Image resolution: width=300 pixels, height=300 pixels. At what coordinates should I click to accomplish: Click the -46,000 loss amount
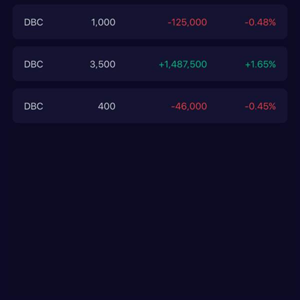point(189,106)
